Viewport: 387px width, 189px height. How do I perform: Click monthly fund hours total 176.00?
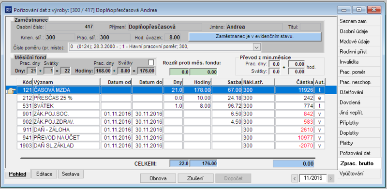point(147,71)
